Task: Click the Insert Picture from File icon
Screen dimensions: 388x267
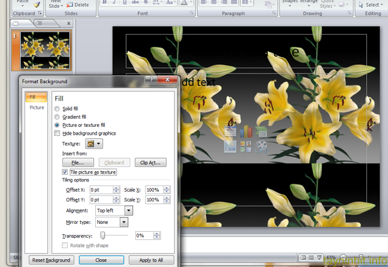Action: tap(230, 146)
